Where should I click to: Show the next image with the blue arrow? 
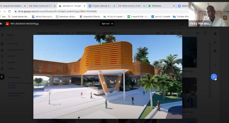pyautogui.click(x=214, y=77)
